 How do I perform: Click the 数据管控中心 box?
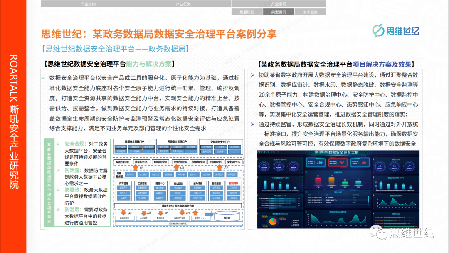tap(160, 162)
